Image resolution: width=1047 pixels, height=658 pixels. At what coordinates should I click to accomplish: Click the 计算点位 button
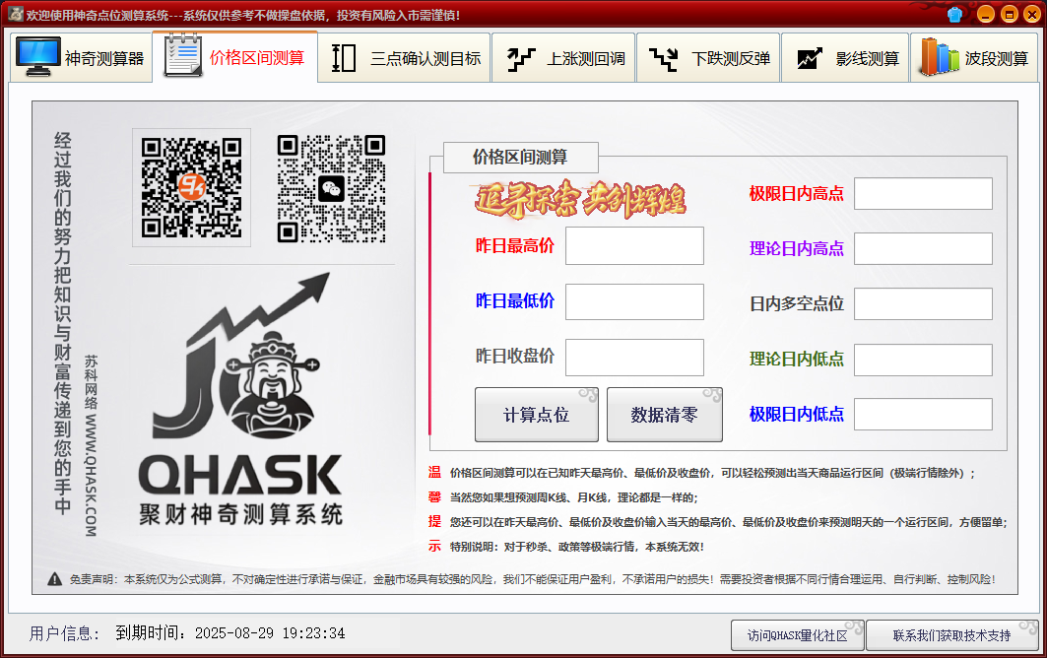[536, 414]
